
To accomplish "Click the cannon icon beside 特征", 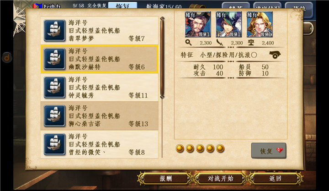I will (275, 55).
